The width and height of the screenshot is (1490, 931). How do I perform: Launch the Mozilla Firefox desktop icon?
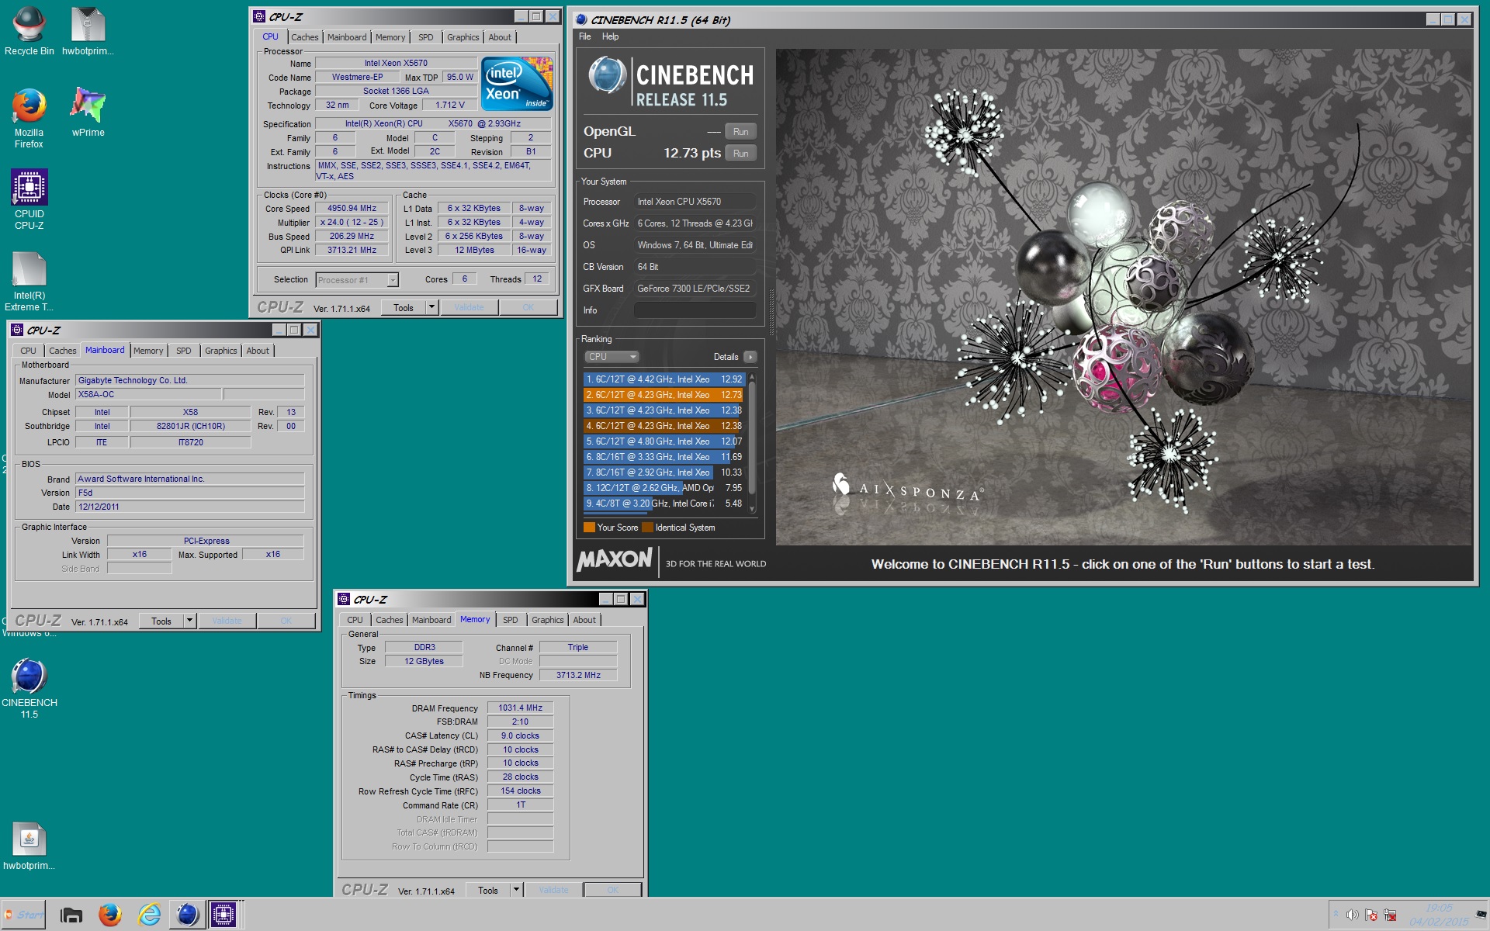(x=29, y=118)
